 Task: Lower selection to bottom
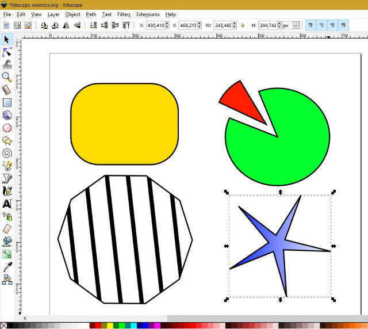[x=93, y=25]
